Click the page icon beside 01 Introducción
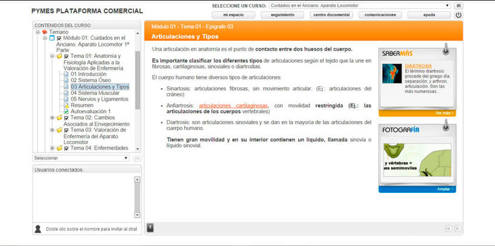Screen dimensions: 495x246 pyautogui.click(x=66, y=74)
